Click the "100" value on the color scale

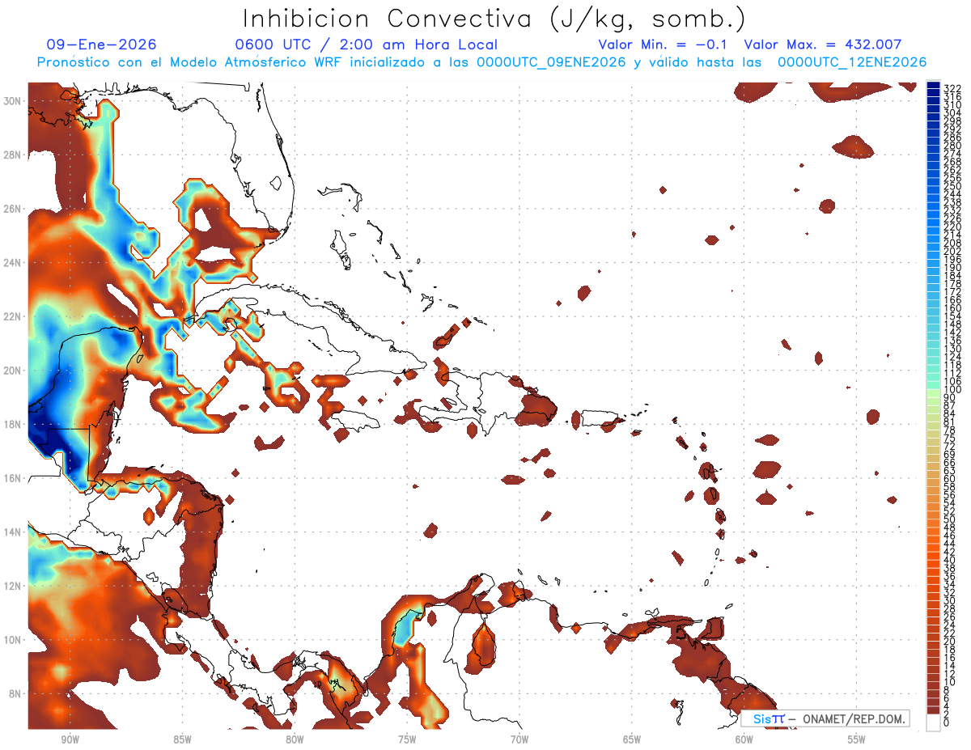pyautogui.click(x=952, y=390)
